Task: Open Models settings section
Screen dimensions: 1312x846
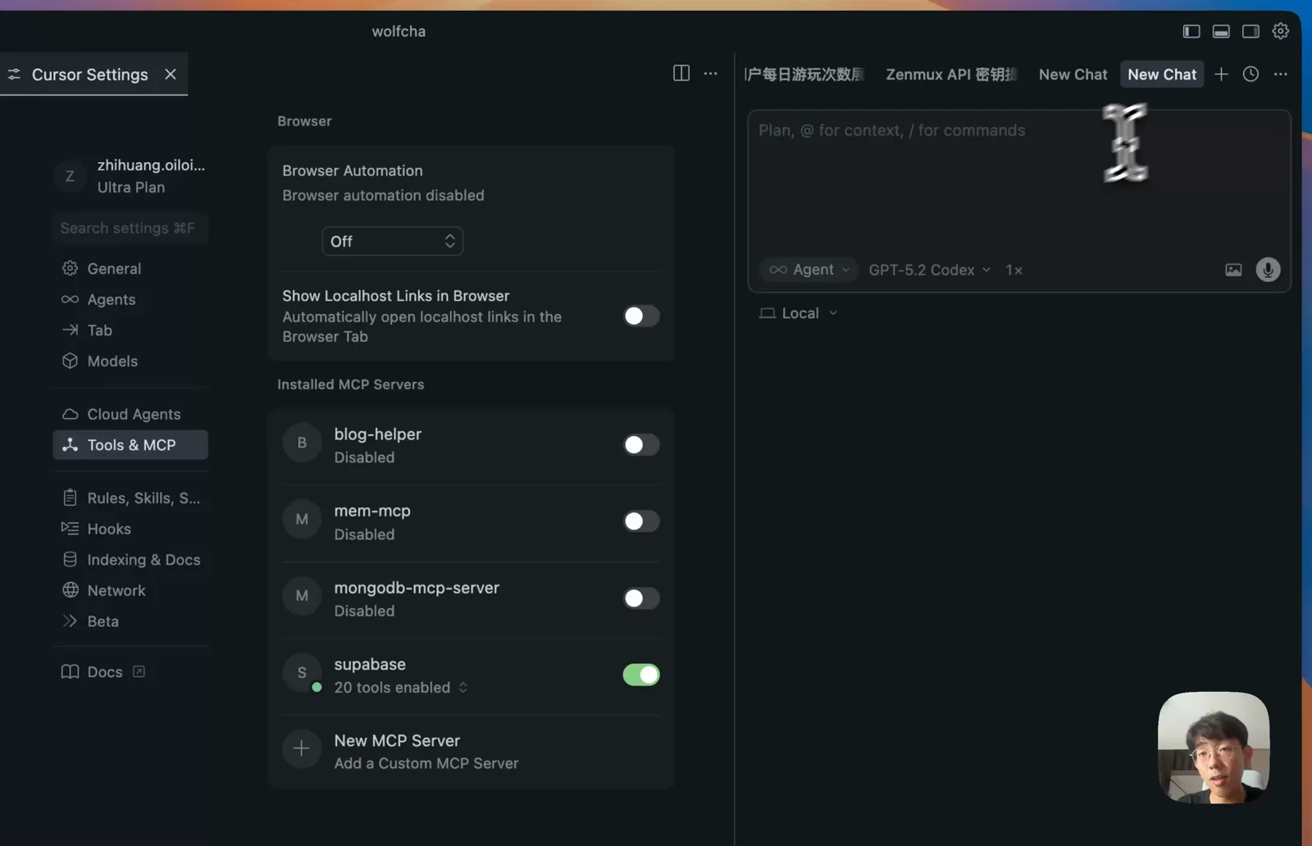Action: 130,361
